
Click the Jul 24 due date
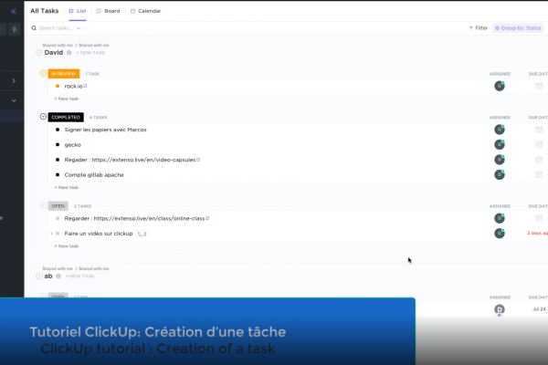point(539,309)
